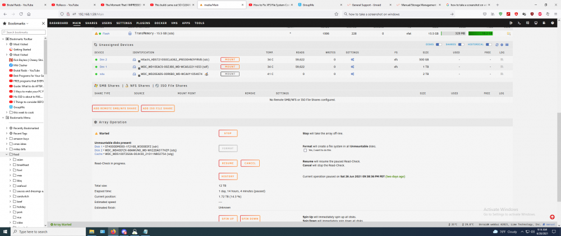Expand 'Recently Bookmarked' tree item

7,128
